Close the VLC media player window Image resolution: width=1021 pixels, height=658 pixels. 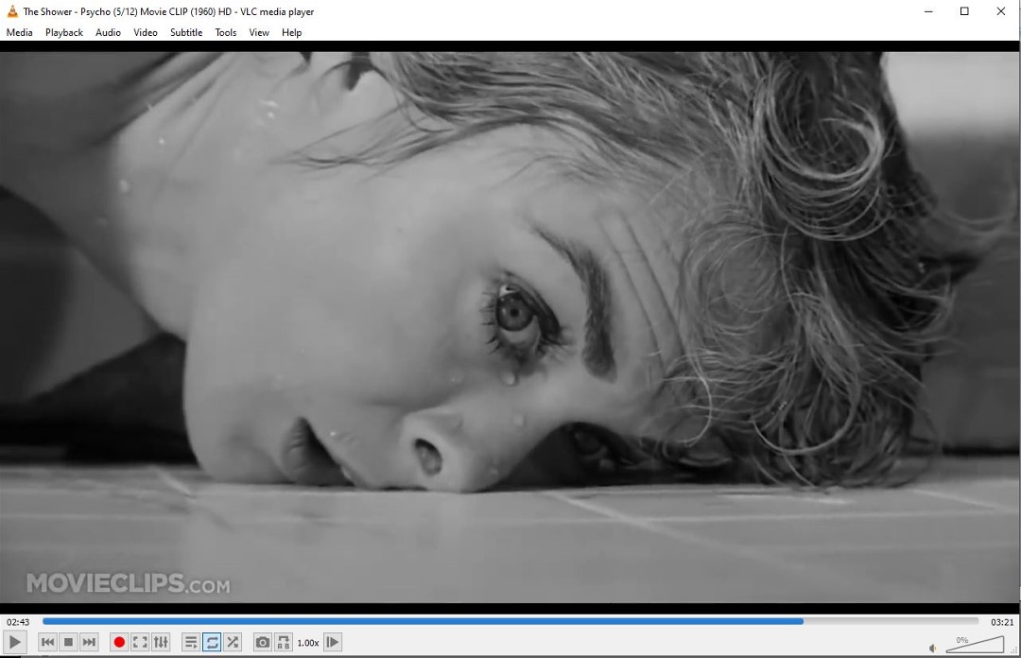coord(1001,11)
